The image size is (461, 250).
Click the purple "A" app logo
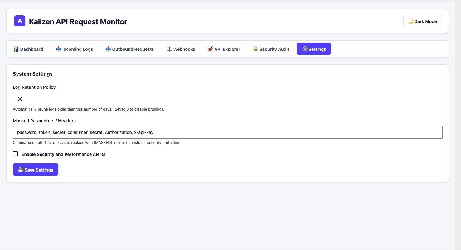tap(20, 21)
